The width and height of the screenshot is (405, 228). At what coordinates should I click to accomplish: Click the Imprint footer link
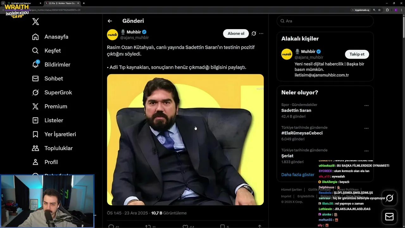[286, 196]
